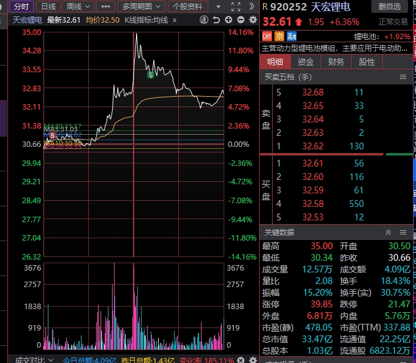The height and width of the screenshot is (363, 416).
Task: Click sell level 4 price 32.65
Action: tap(313, 106)
